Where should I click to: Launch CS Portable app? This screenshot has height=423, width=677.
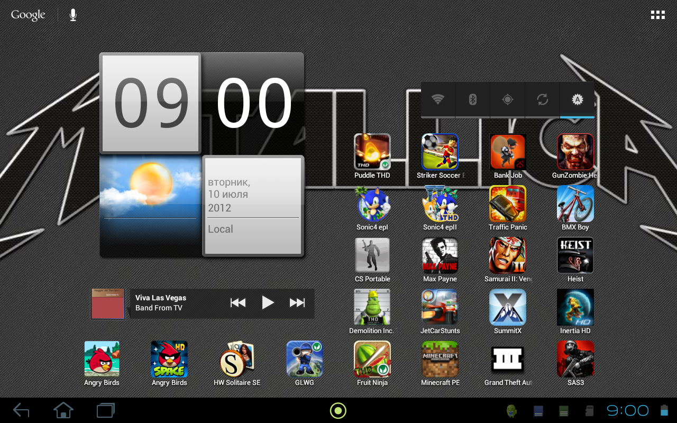pyautogui.click(x=372, y=255)
